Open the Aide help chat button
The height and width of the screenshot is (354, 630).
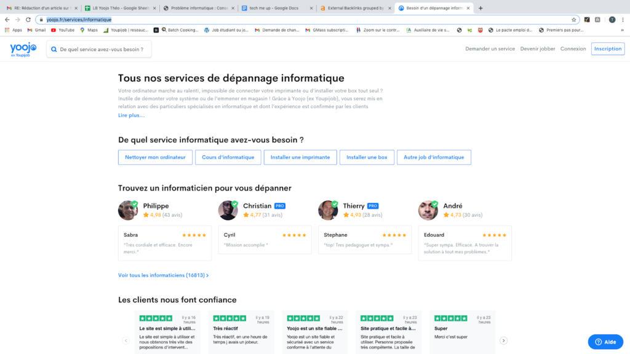[605, 342]
